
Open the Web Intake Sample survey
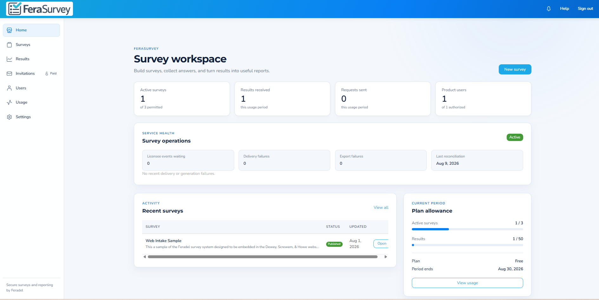[x=381, y=244]
